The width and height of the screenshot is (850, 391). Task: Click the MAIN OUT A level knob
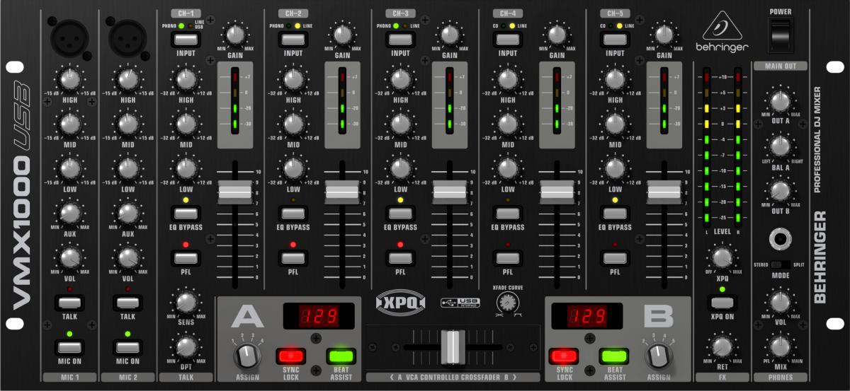(x=779, y=102)
